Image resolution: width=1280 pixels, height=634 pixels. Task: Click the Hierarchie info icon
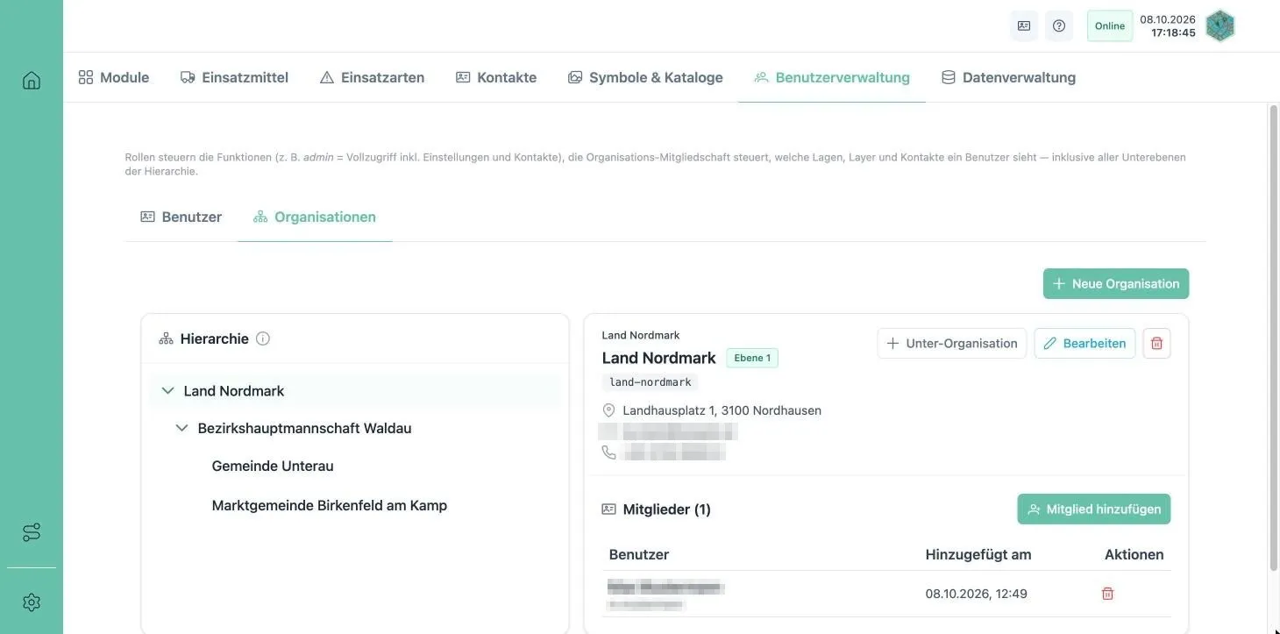pyautogui.click(x=263, y=338)
